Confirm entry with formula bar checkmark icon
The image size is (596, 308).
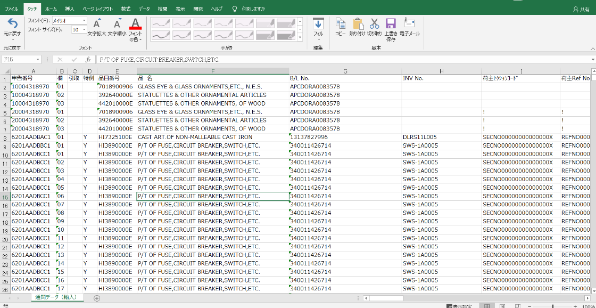(x=74, y=60)
